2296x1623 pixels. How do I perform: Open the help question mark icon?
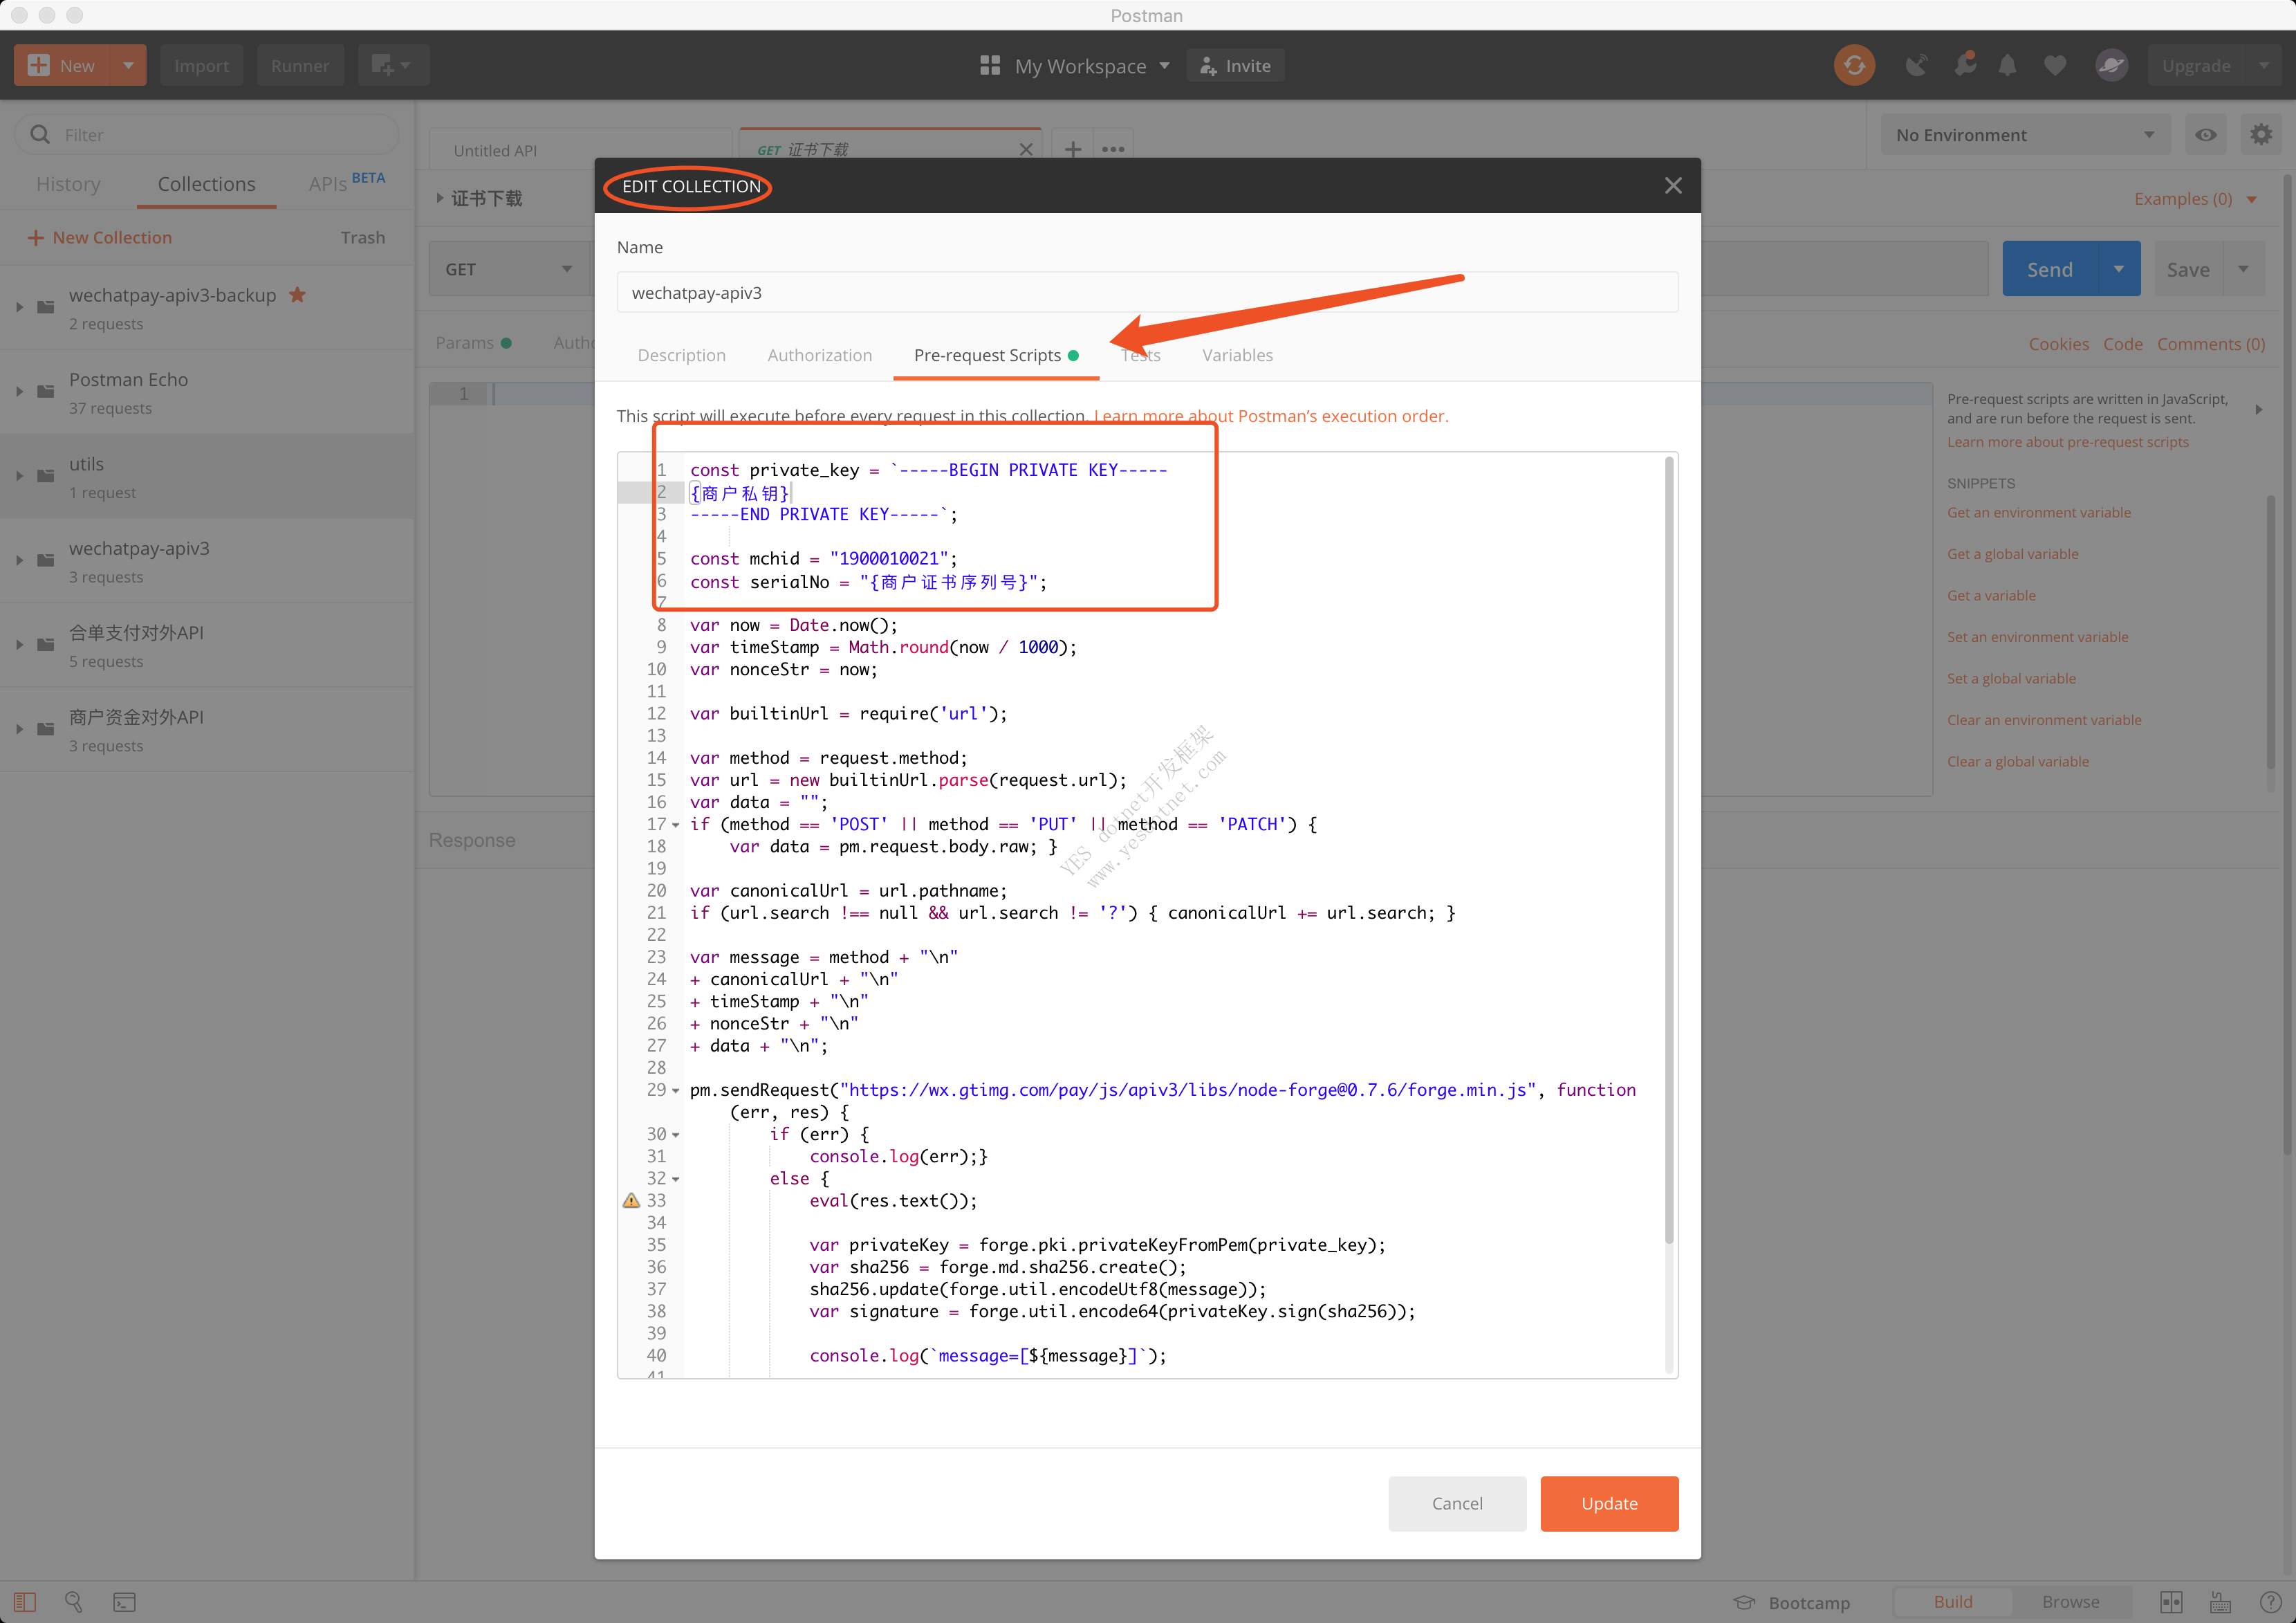(2270, 1602)
